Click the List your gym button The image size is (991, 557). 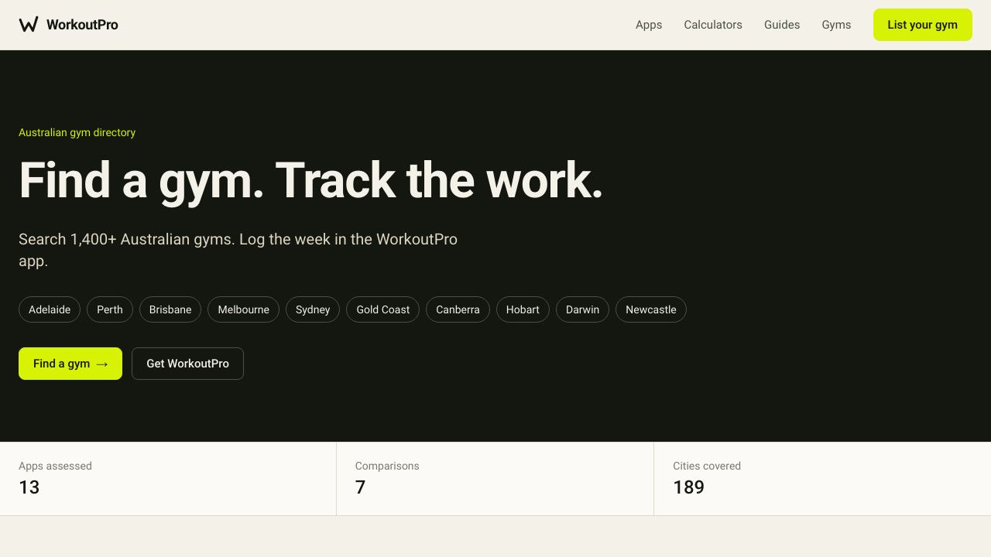pyautogui.click(x=923, y=25)
